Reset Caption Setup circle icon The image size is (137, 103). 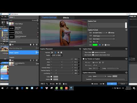coord(126,49)
